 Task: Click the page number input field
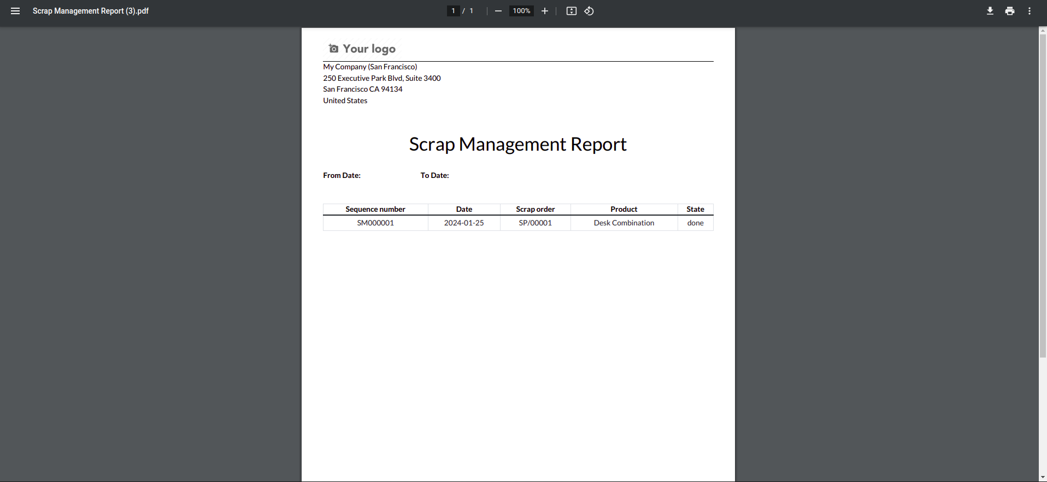[x=453, y=11]
